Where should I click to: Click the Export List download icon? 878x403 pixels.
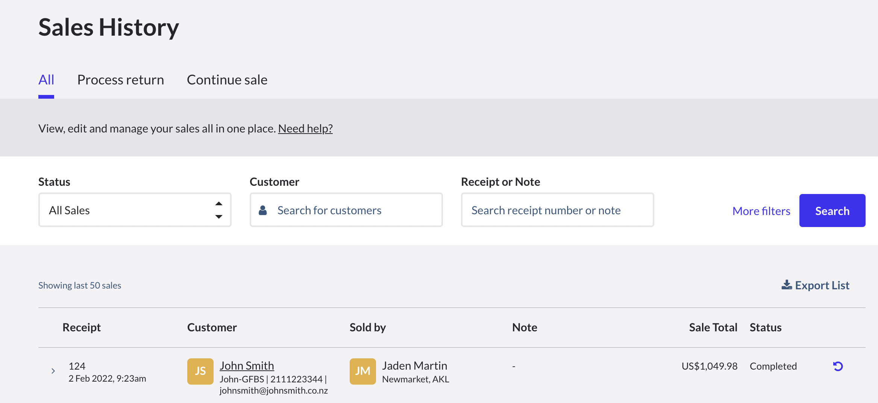pos(786,285)
